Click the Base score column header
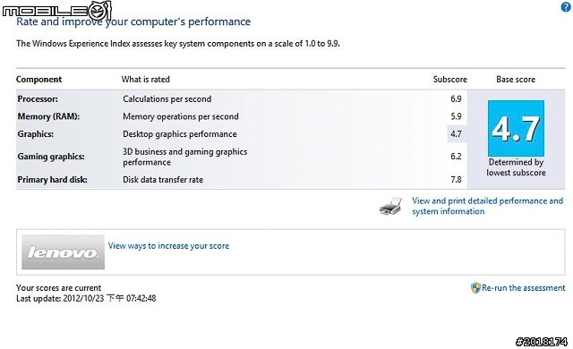 point(516,80)
